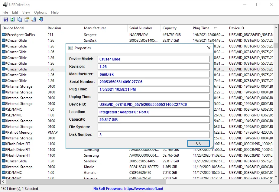
Task: Click the Manufacturer field showing SanDisk
Action: pos(154,74)
